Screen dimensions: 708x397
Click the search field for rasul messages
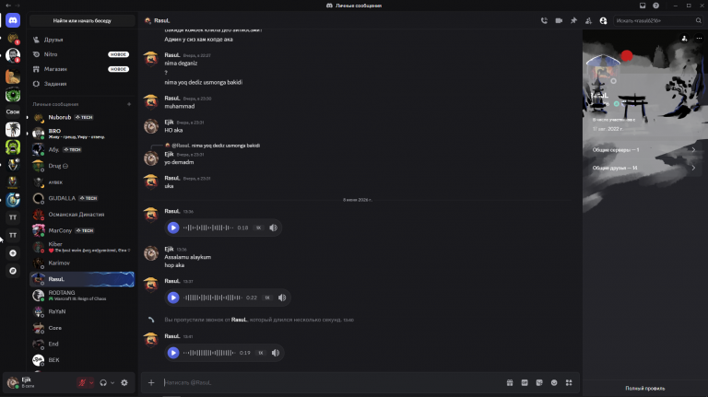point(658,21)
